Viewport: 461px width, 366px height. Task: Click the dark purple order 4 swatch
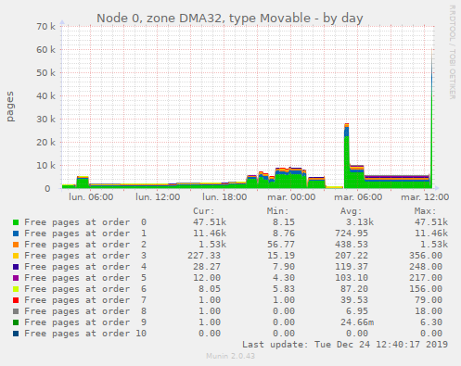pyautogui.click(x=16, y=267)
